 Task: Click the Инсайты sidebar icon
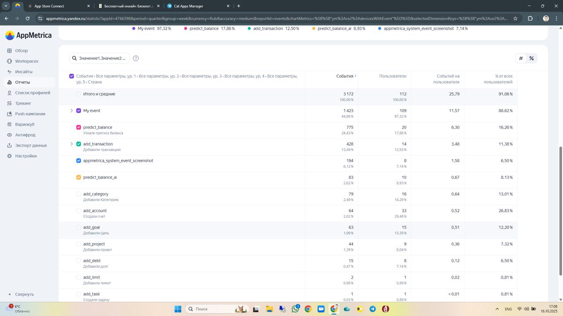coord(9,72)
